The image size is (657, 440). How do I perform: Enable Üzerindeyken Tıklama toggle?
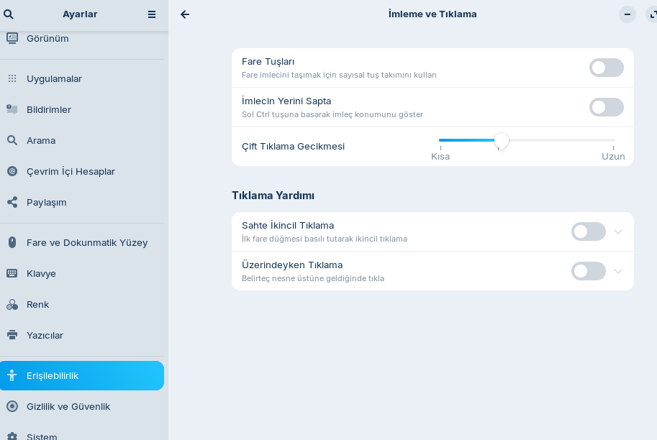click(x=588, y=271)
